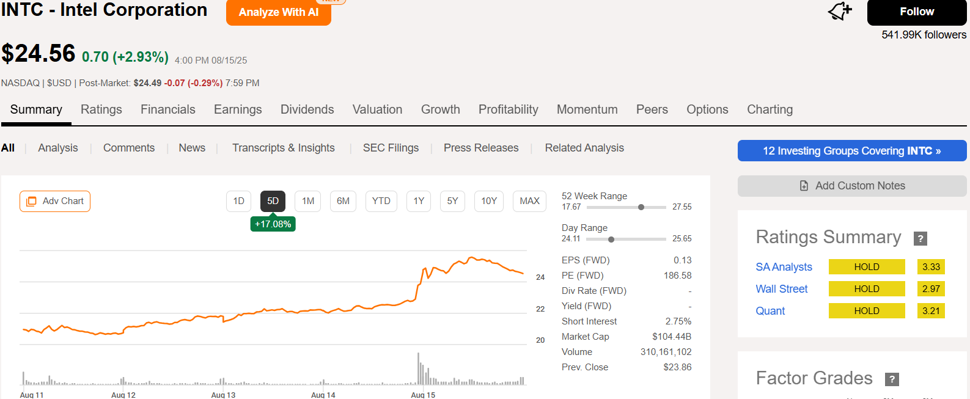Screen dimensions: 970x399
Task: Go to the Valuation tab
Action: [378, 109]
